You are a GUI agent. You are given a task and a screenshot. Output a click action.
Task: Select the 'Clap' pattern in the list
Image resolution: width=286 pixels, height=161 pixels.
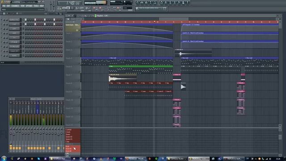pos(73,141)
